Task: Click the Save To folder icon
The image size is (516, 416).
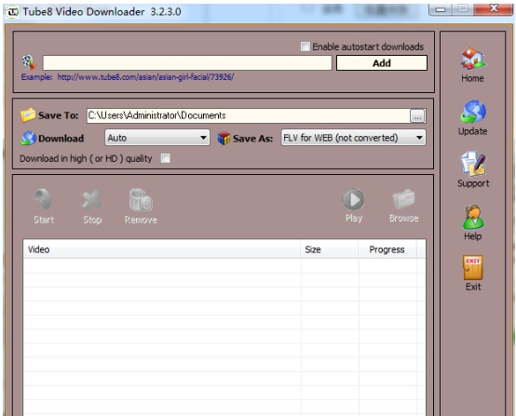Action: click(x=28, y=115)
